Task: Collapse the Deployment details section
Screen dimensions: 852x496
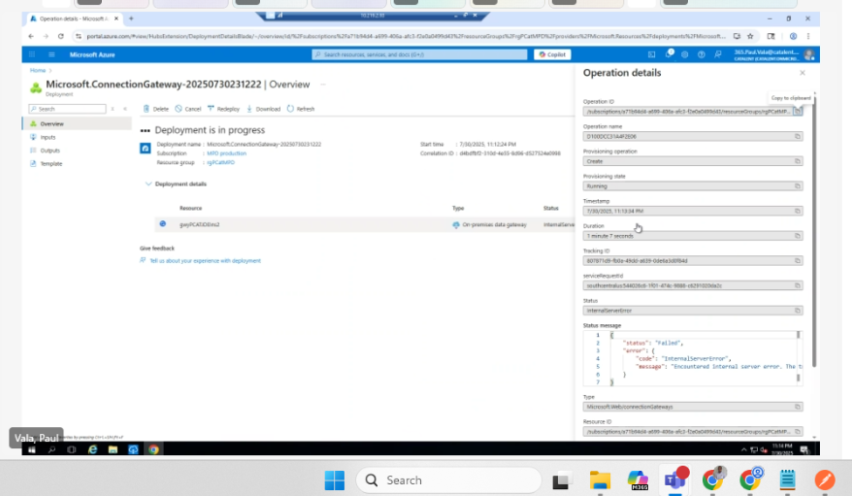Action: tap(147, 184)
